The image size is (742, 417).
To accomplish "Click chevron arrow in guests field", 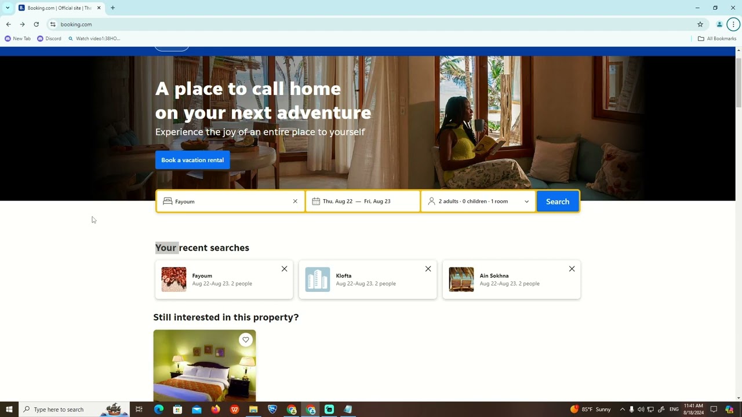I will pyautogui.click(x=527, y=202).
